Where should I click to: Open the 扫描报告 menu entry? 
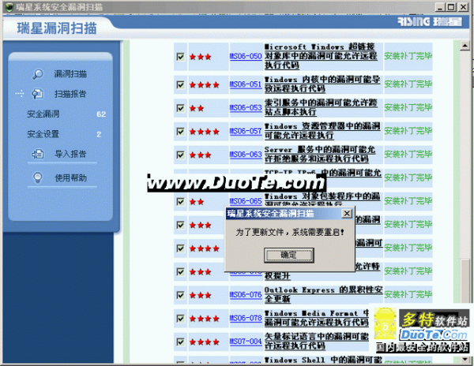pos(70,94)
